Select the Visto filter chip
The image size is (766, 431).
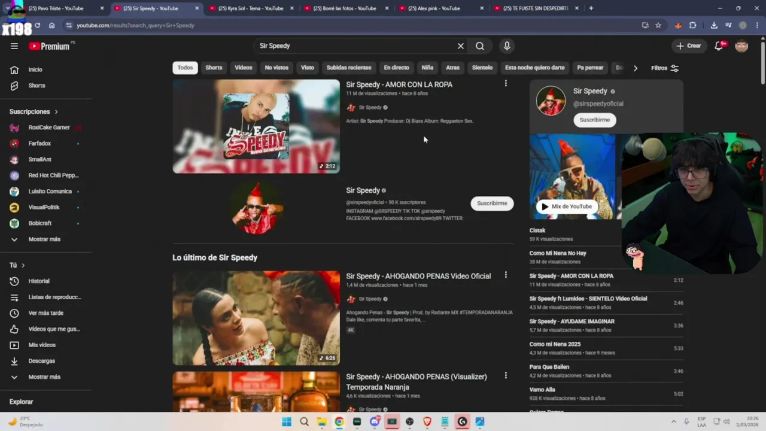[308, 68]
